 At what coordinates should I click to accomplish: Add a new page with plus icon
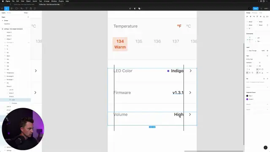[x=28, y=17]
